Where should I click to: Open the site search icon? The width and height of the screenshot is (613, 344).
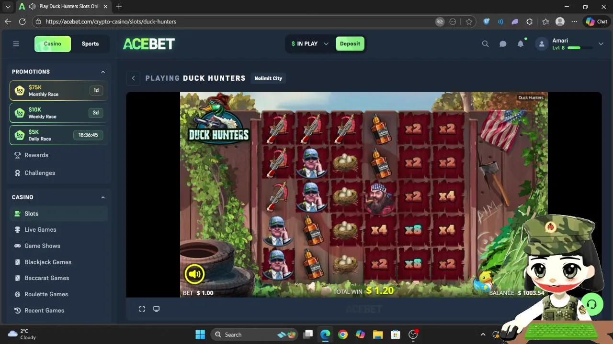pyautogui.click(x=485, y=44)
